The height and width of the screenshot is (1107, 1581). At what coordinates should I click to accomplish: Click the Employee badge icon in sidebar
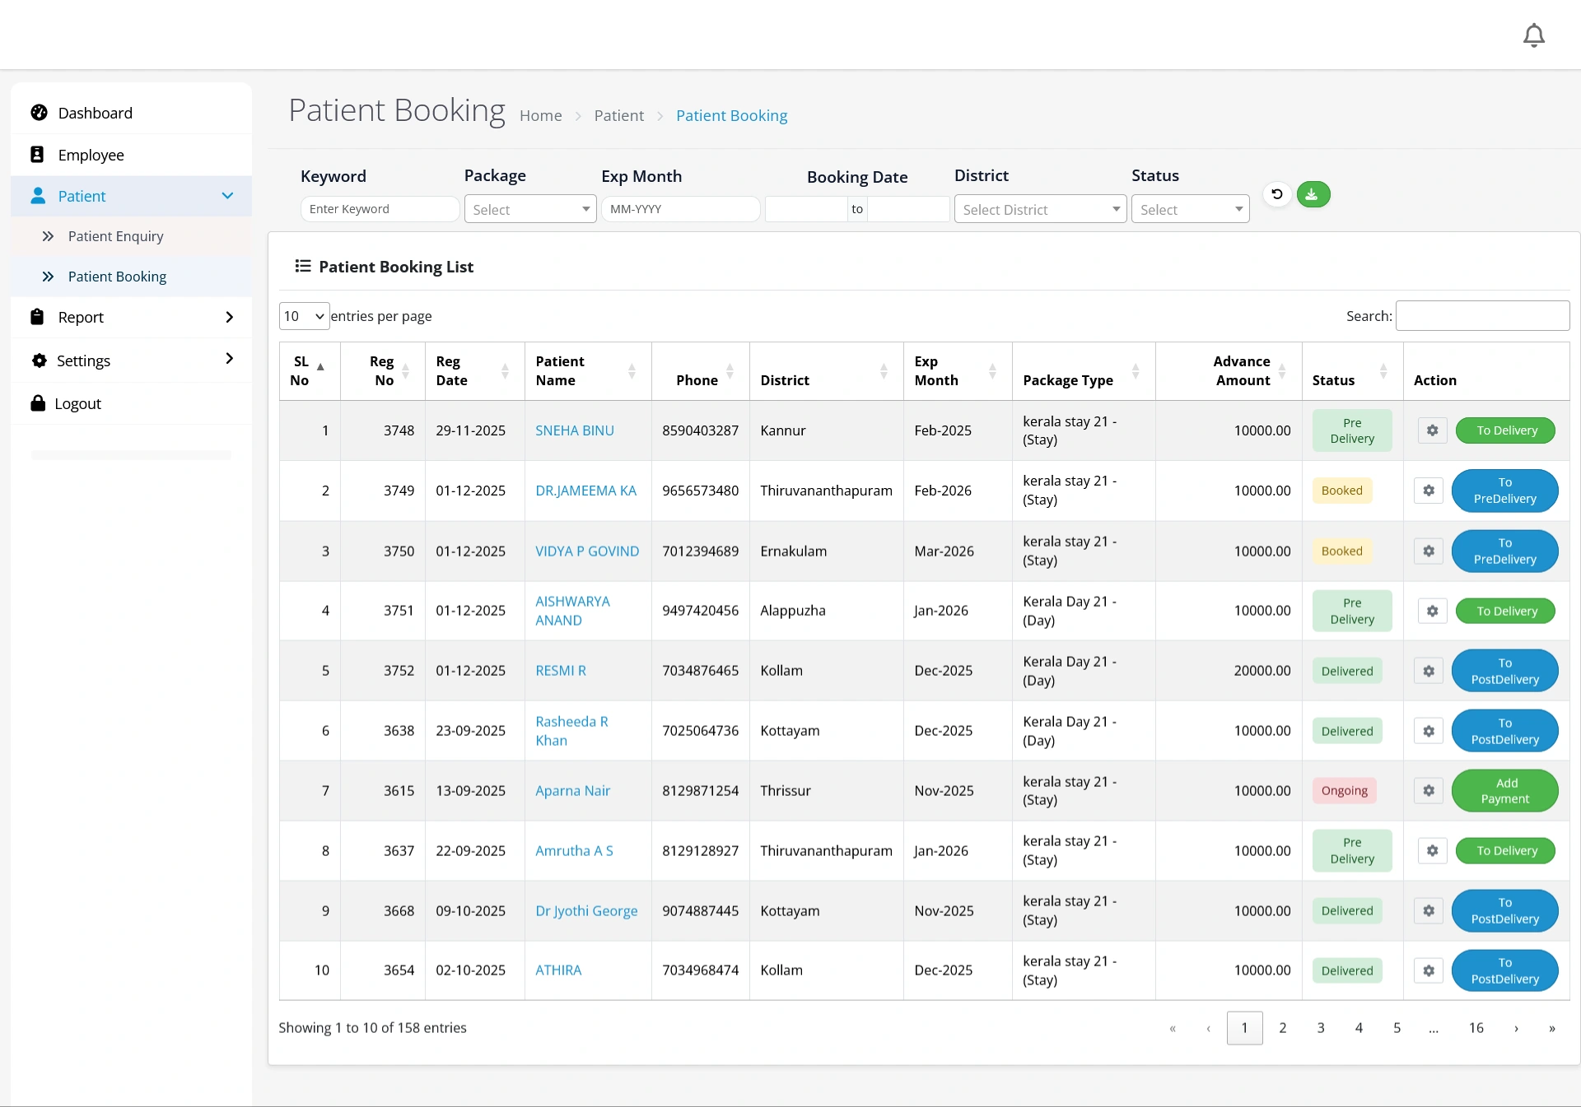pyautogui.click(x=37, y=155)
